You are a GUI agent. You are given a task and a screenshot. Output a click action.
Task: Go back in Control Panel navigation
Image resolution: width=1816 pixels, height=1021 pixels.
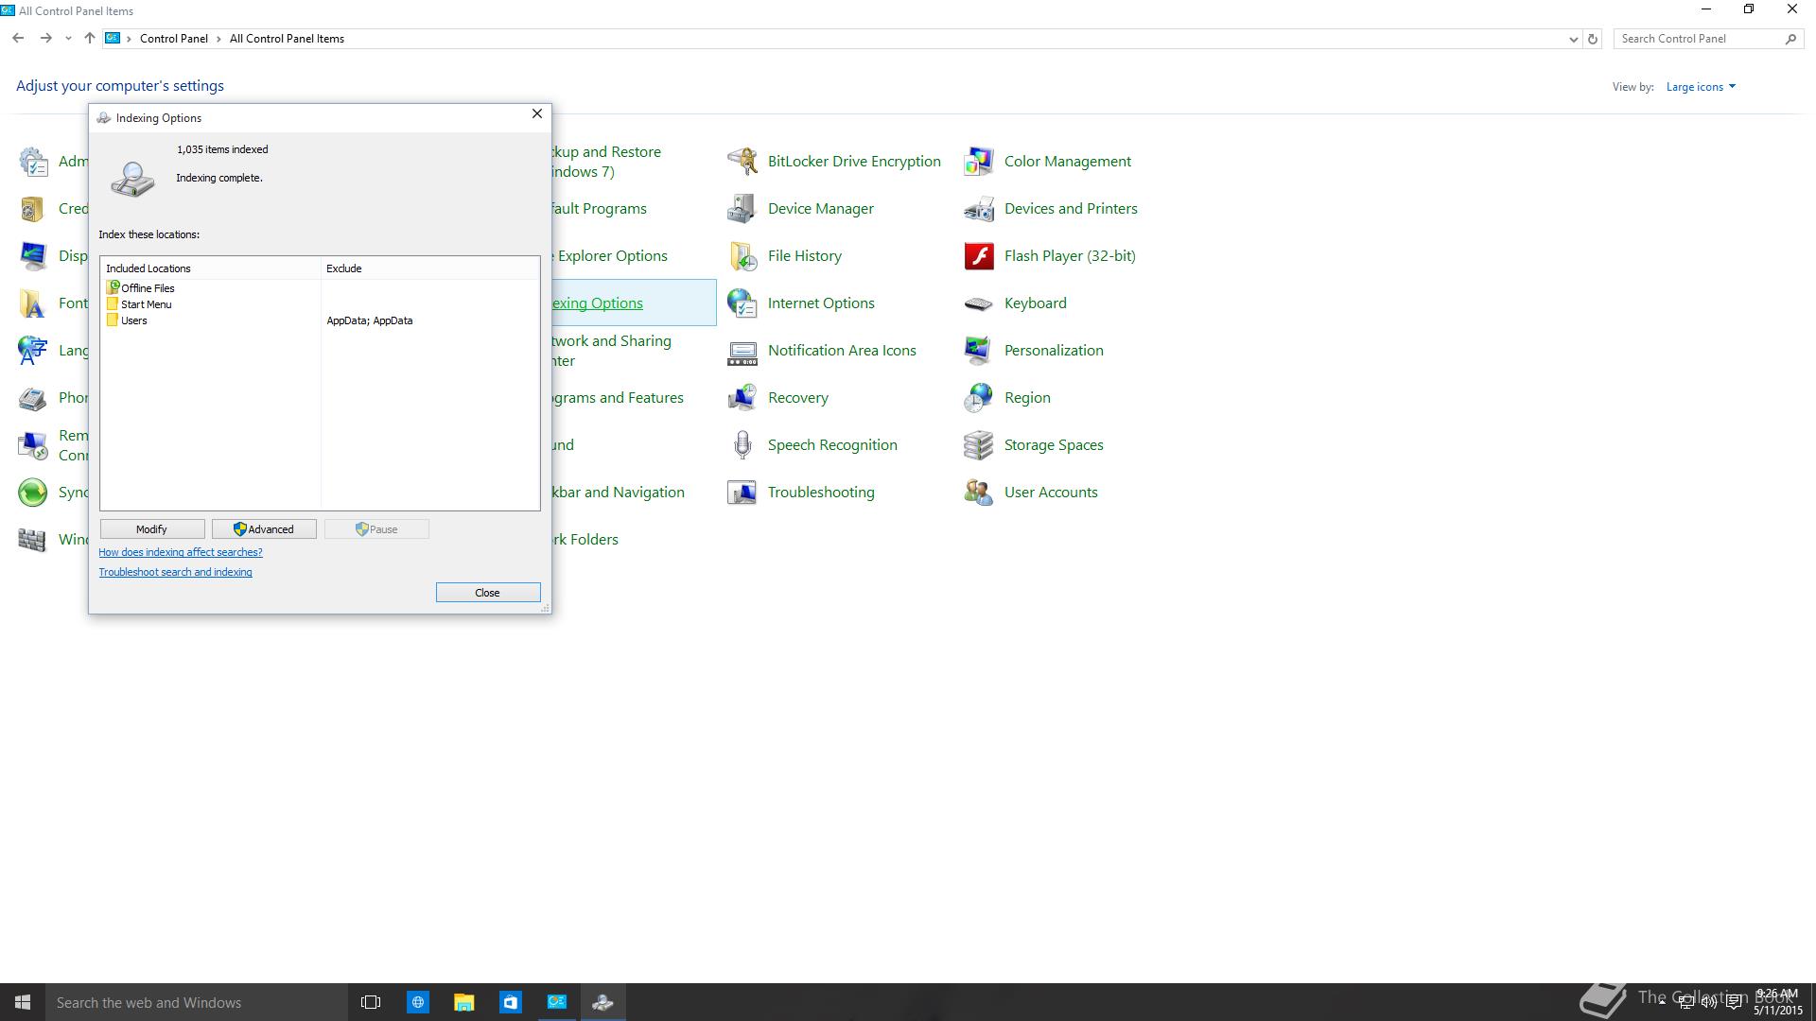click(18, 39)
